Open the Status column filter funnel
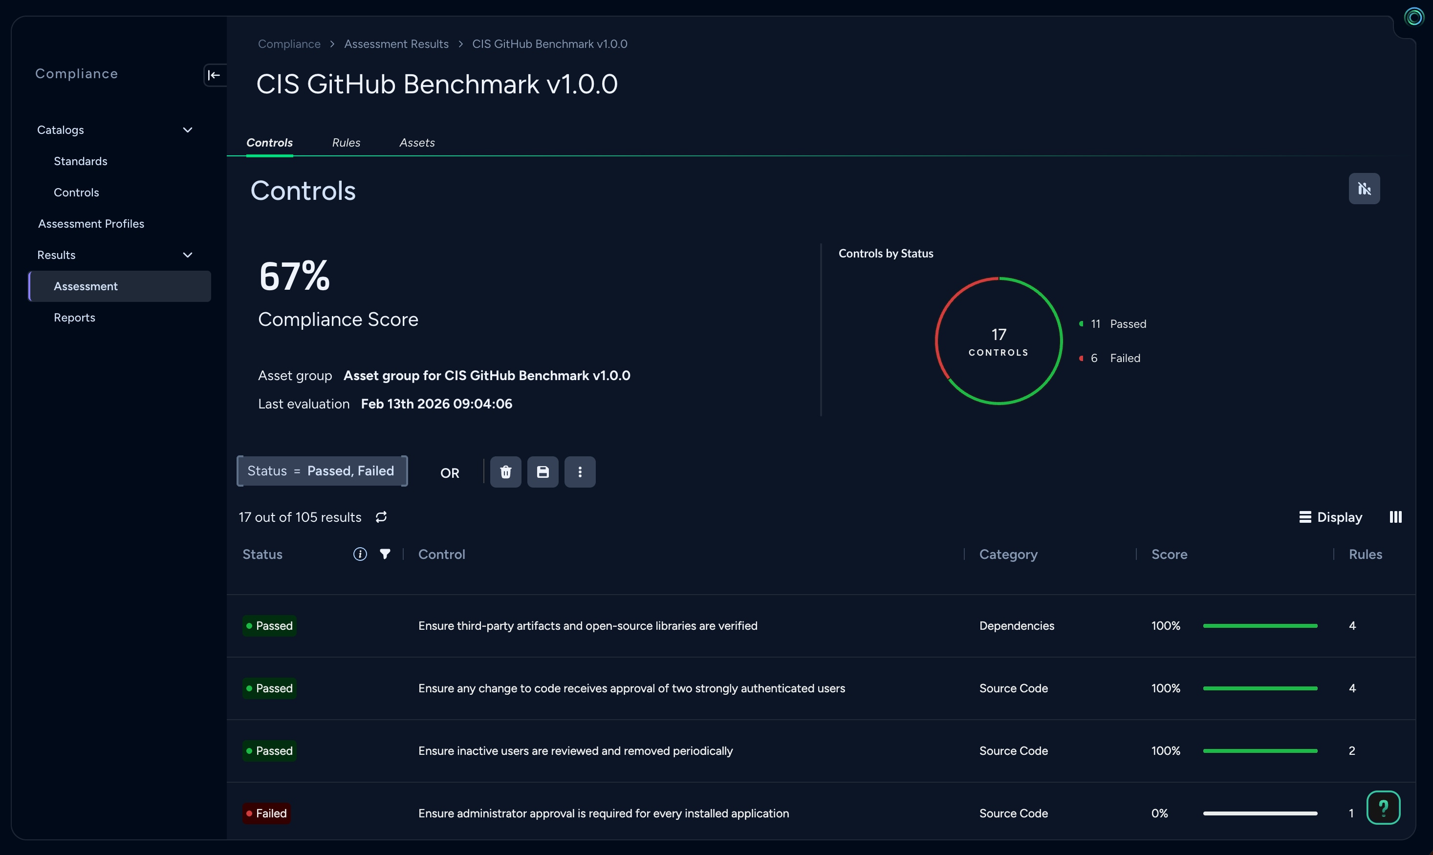This screenshot has height=855, width=1433. [385, 554]
